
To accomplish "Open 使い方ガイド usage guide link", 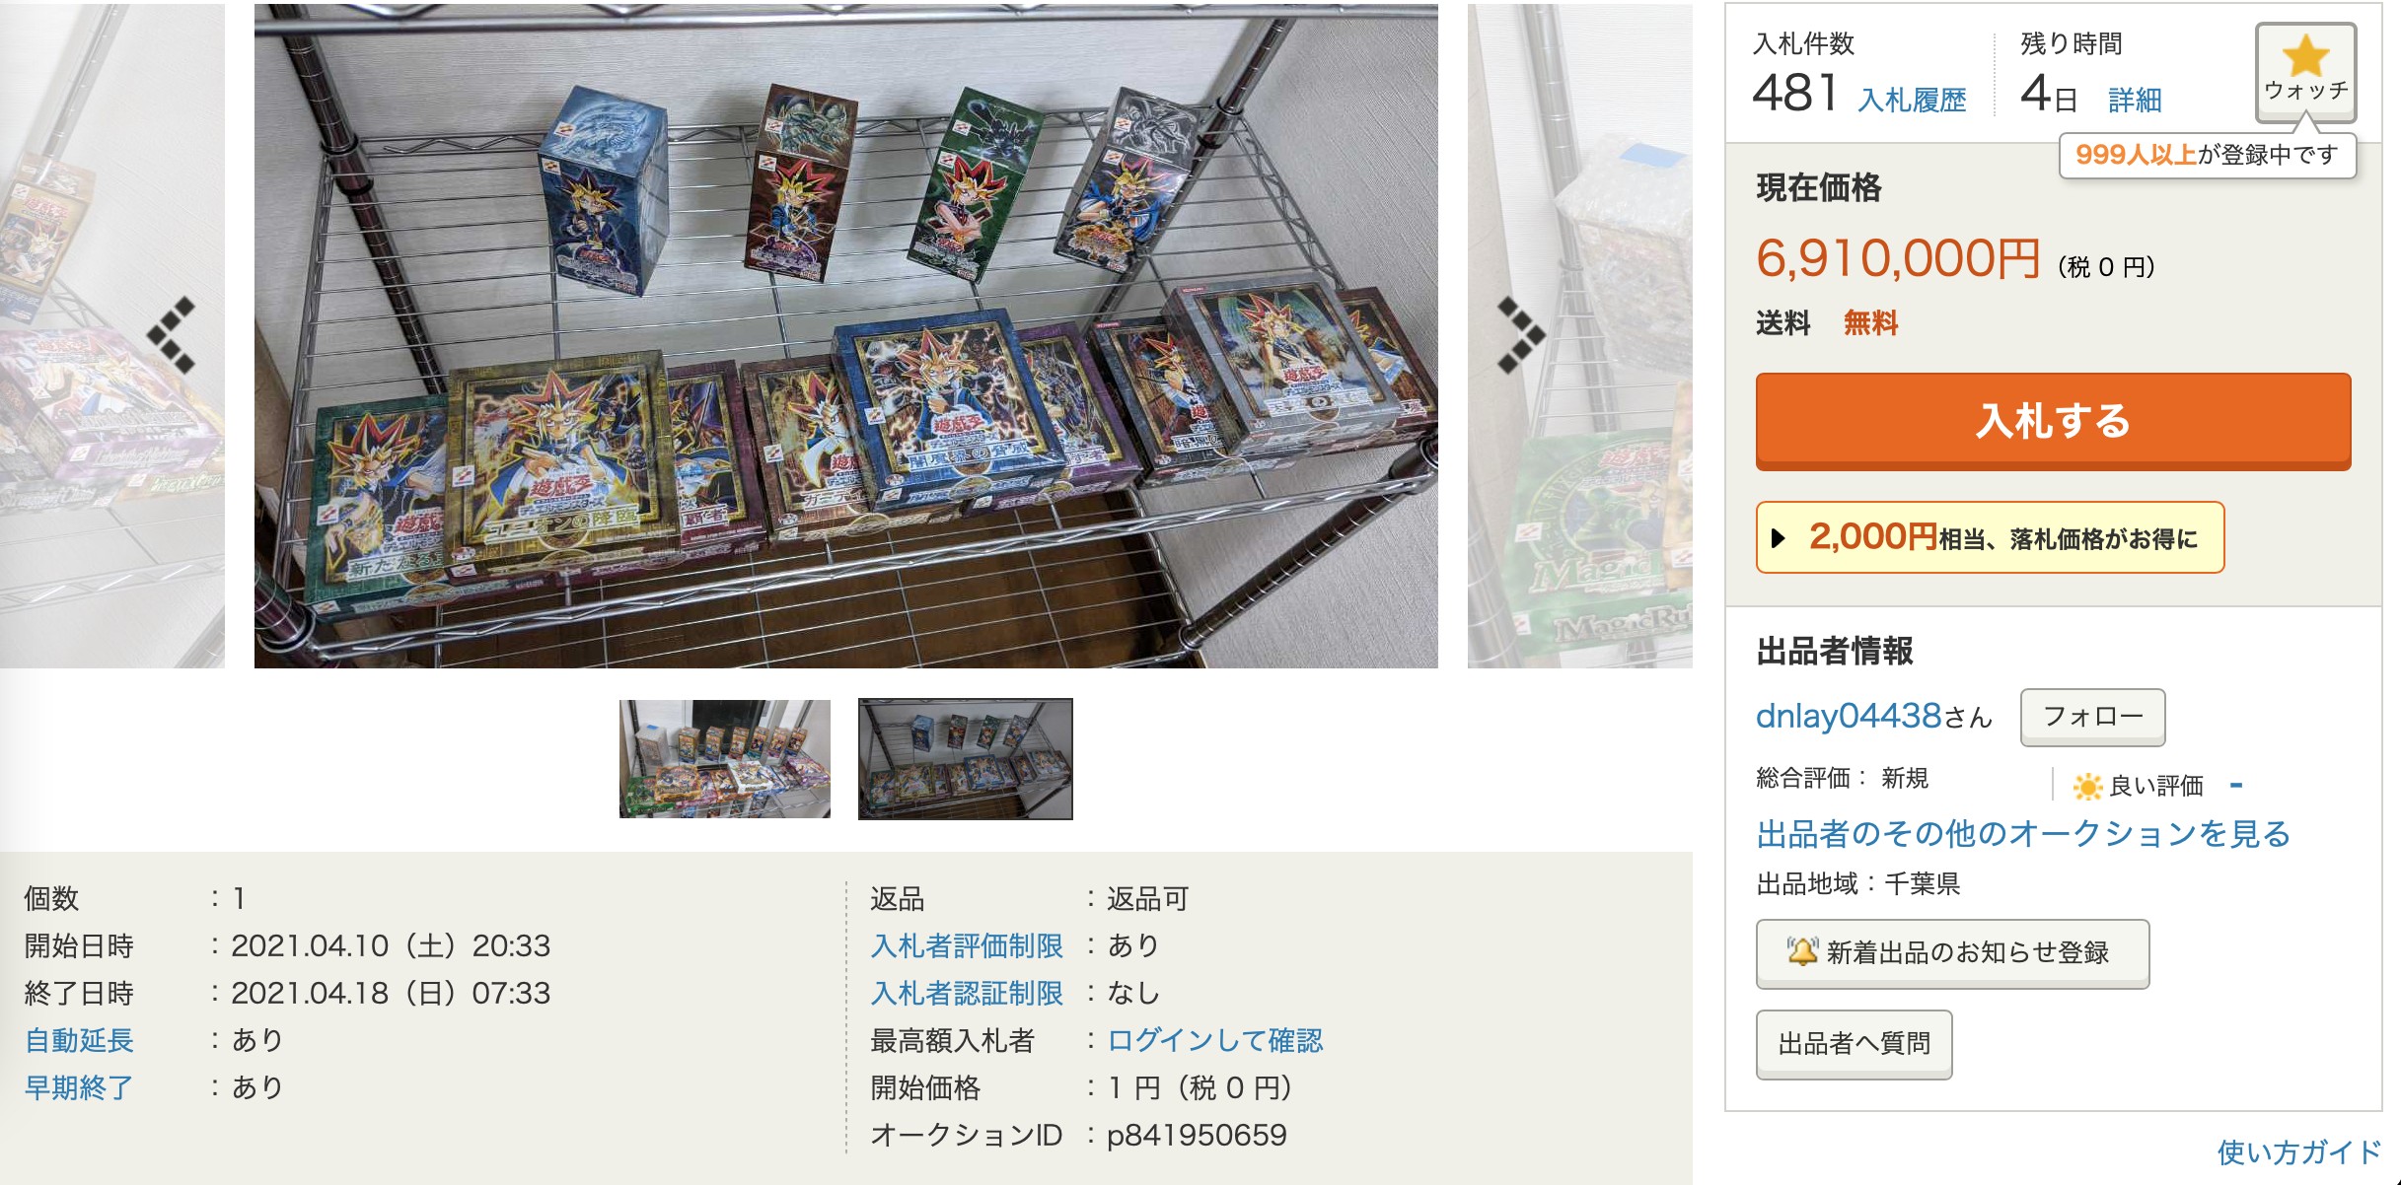I will 2298,1151.
